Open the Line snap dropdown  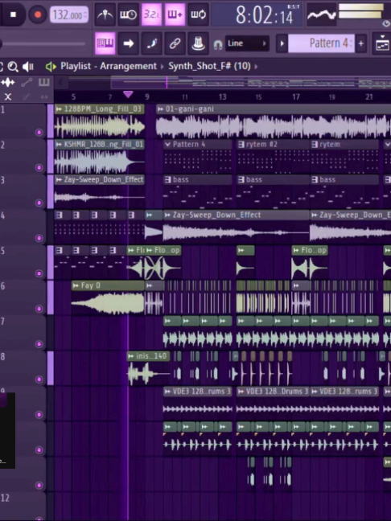[x=247, y=43]
